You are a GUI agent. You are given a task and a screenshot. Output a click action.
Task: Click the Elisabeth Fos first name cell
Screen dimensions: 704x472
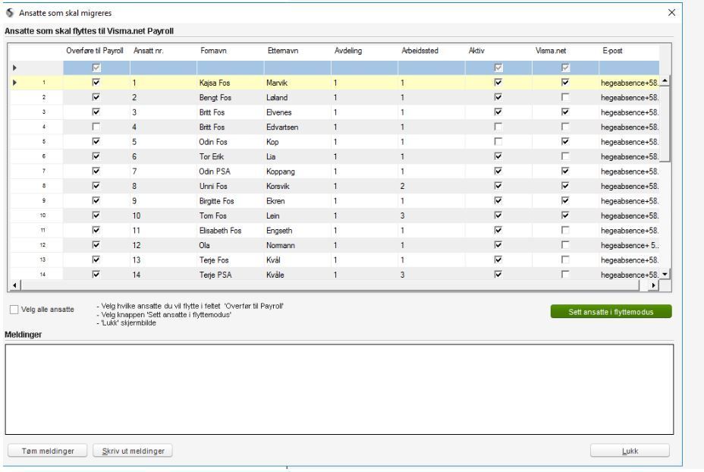(x=231, y=231)
